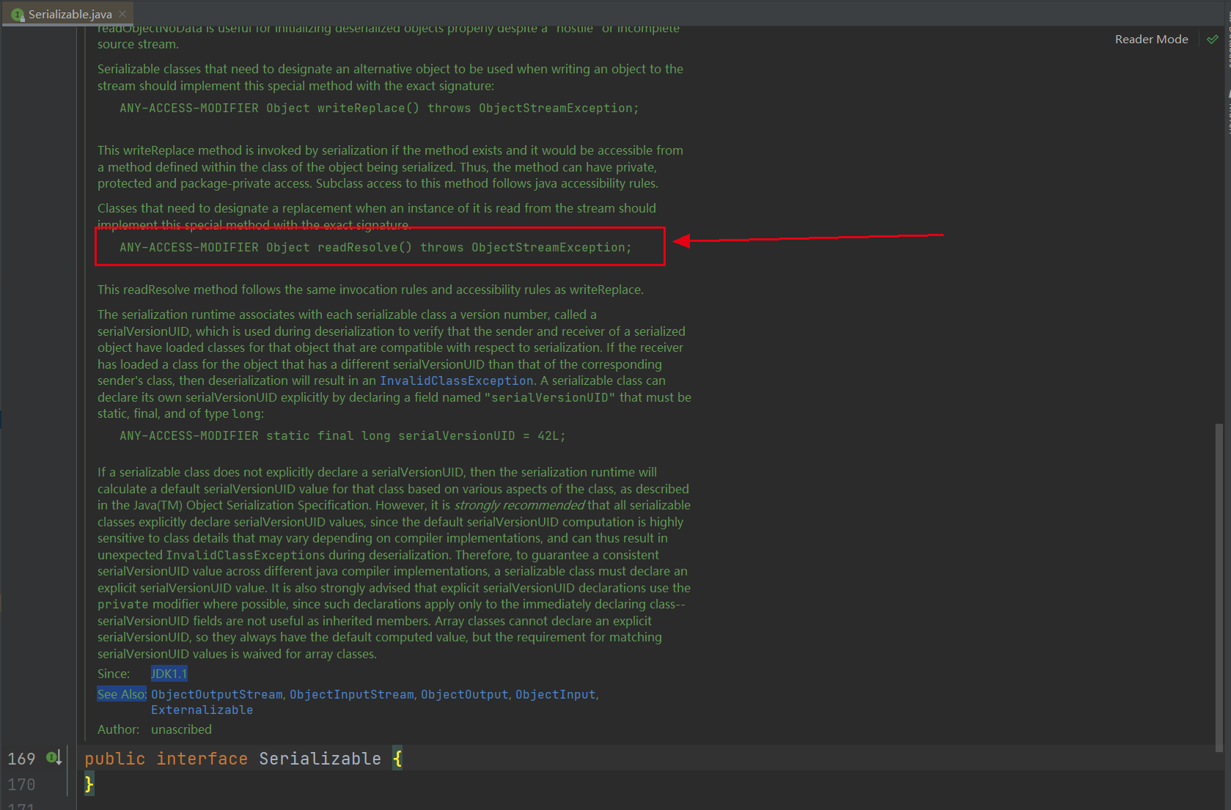1231x810 pixels.
Task: Click the serialVersionUID = 42L code line
Action: point(342,436)
